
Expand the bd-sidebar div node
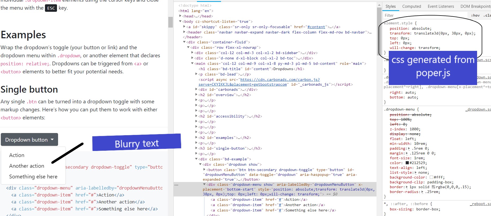click(x=192, y=53)
